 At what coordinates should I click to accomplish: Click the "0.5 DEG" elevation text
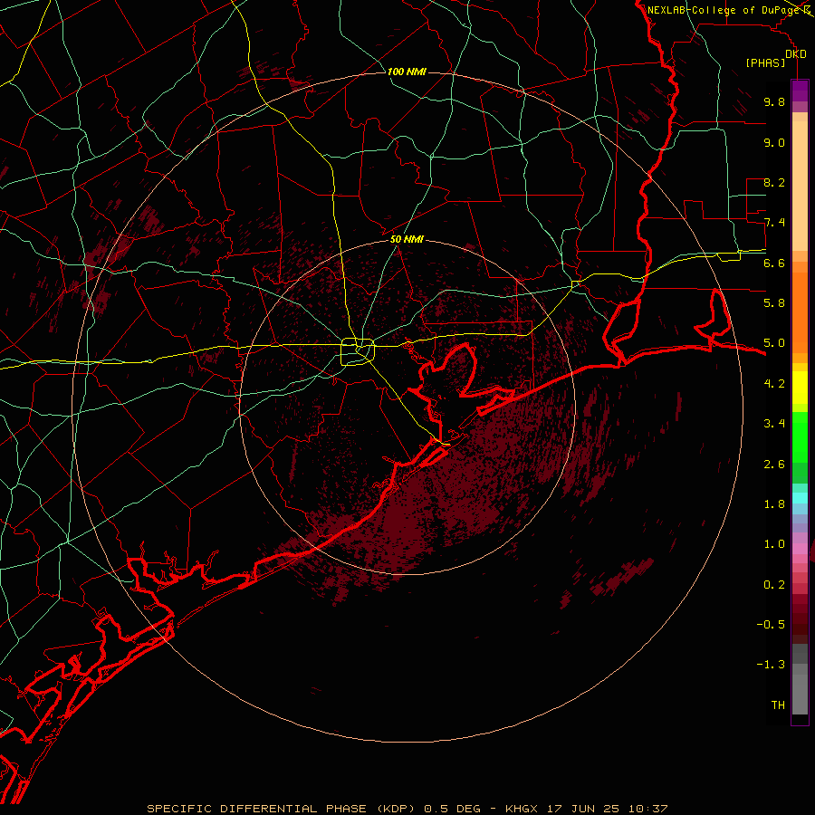click(455, 809)
